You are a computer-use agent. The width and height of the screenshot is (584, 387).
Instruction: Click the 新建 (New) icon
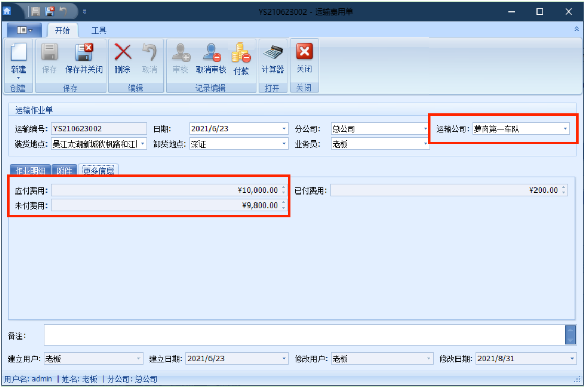tap(18, 59)
